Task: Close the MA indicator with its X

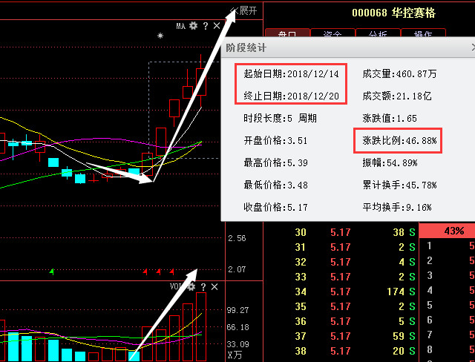Action: [x=215, y=26]
